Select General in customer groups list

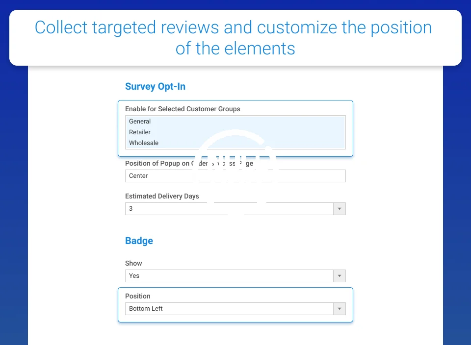[140, 122]
